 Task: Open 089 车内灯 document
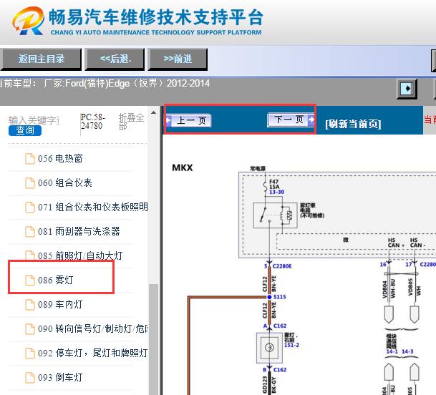[x=60, y=304]
